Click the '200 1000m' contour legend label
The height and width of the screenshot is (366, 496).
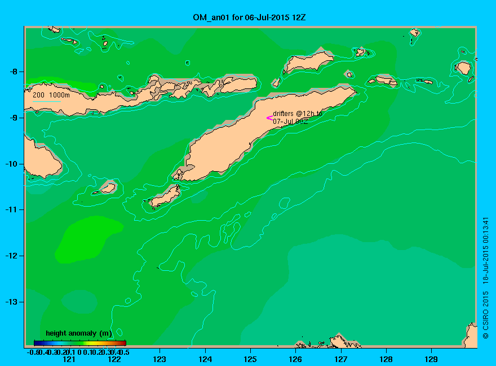tap(51, 95)
